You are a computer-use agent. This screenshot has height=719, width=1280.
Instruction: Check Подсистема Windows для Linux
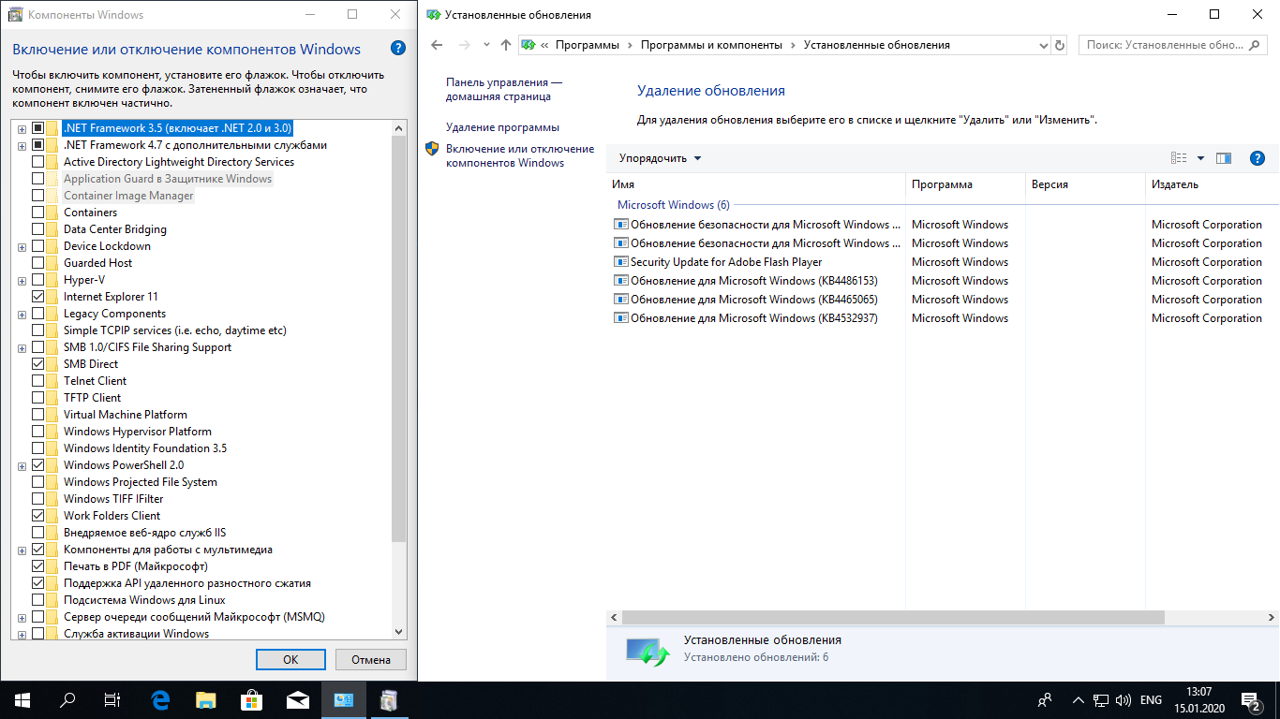(x=38, y=600)
